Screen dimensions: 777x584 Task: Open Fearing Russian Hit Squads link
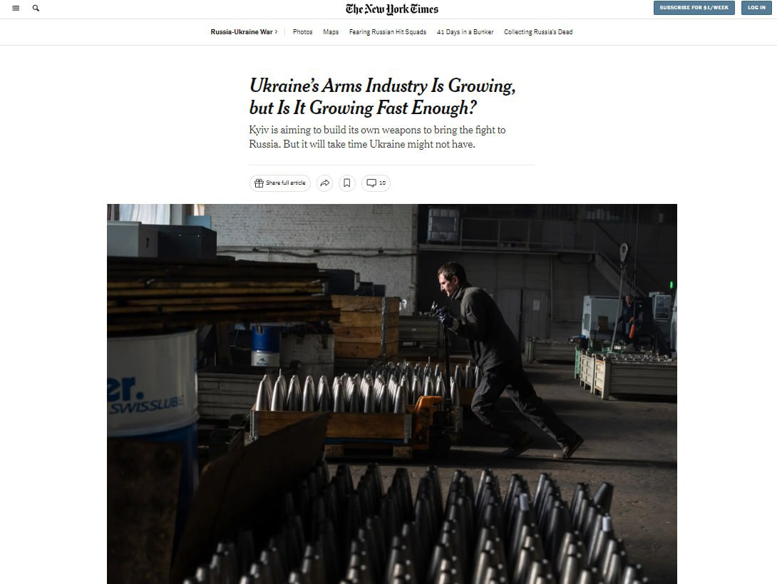tap(388, 31)
